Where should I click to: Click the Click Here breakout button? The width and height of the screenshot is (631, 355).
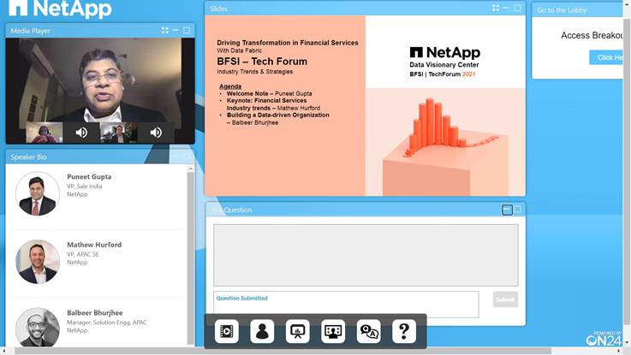point(607,57)
